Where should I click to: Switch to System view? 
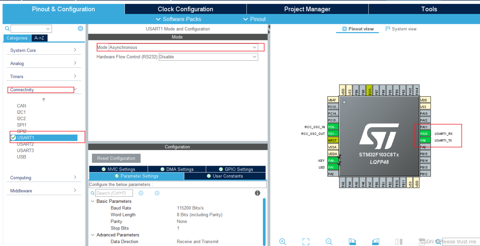click(x=401, y=29)
